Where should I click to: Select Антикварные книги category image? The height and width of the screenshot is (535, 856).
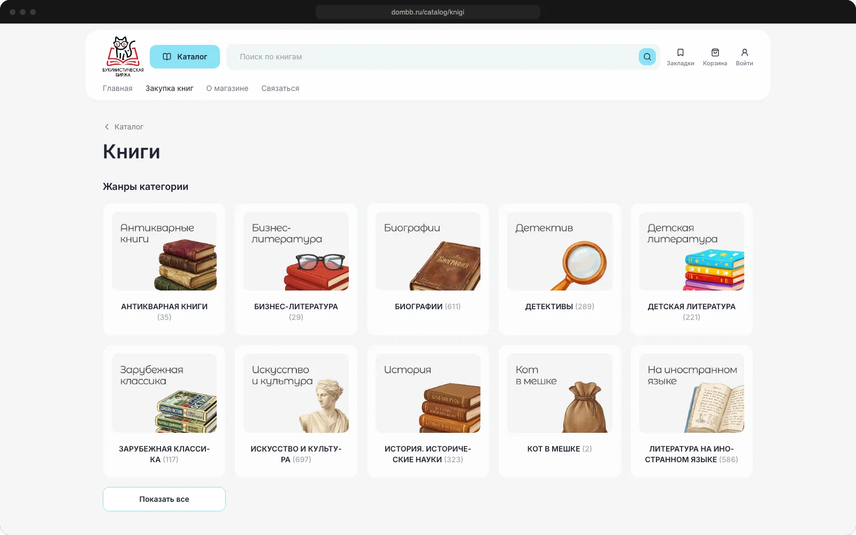pos(164,251)
